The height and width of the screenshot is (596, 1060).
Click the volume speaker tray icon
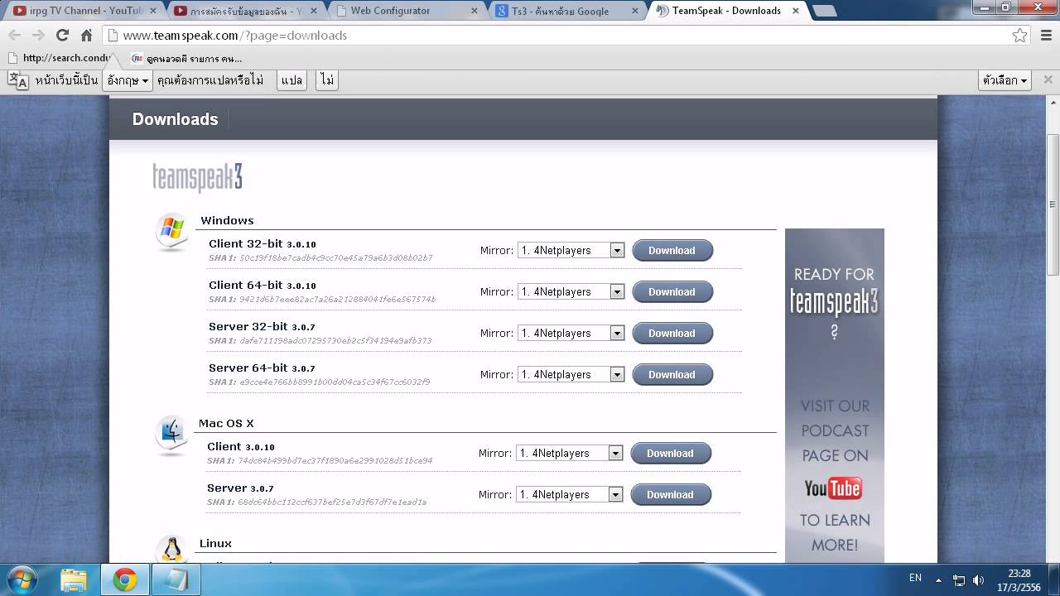coord(978,580)
